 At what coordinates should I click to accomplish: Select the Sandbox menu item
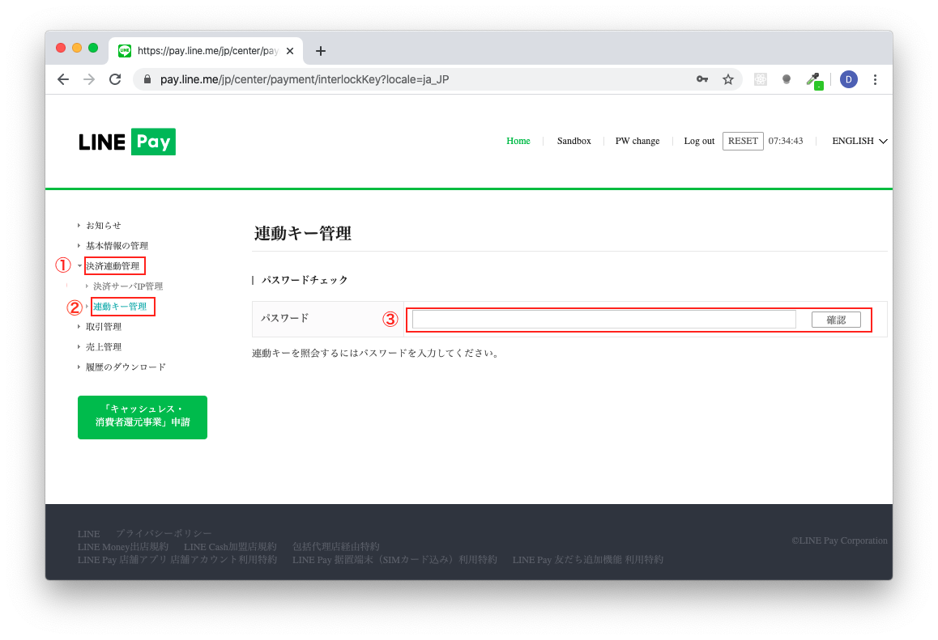[x=573, y=141]
